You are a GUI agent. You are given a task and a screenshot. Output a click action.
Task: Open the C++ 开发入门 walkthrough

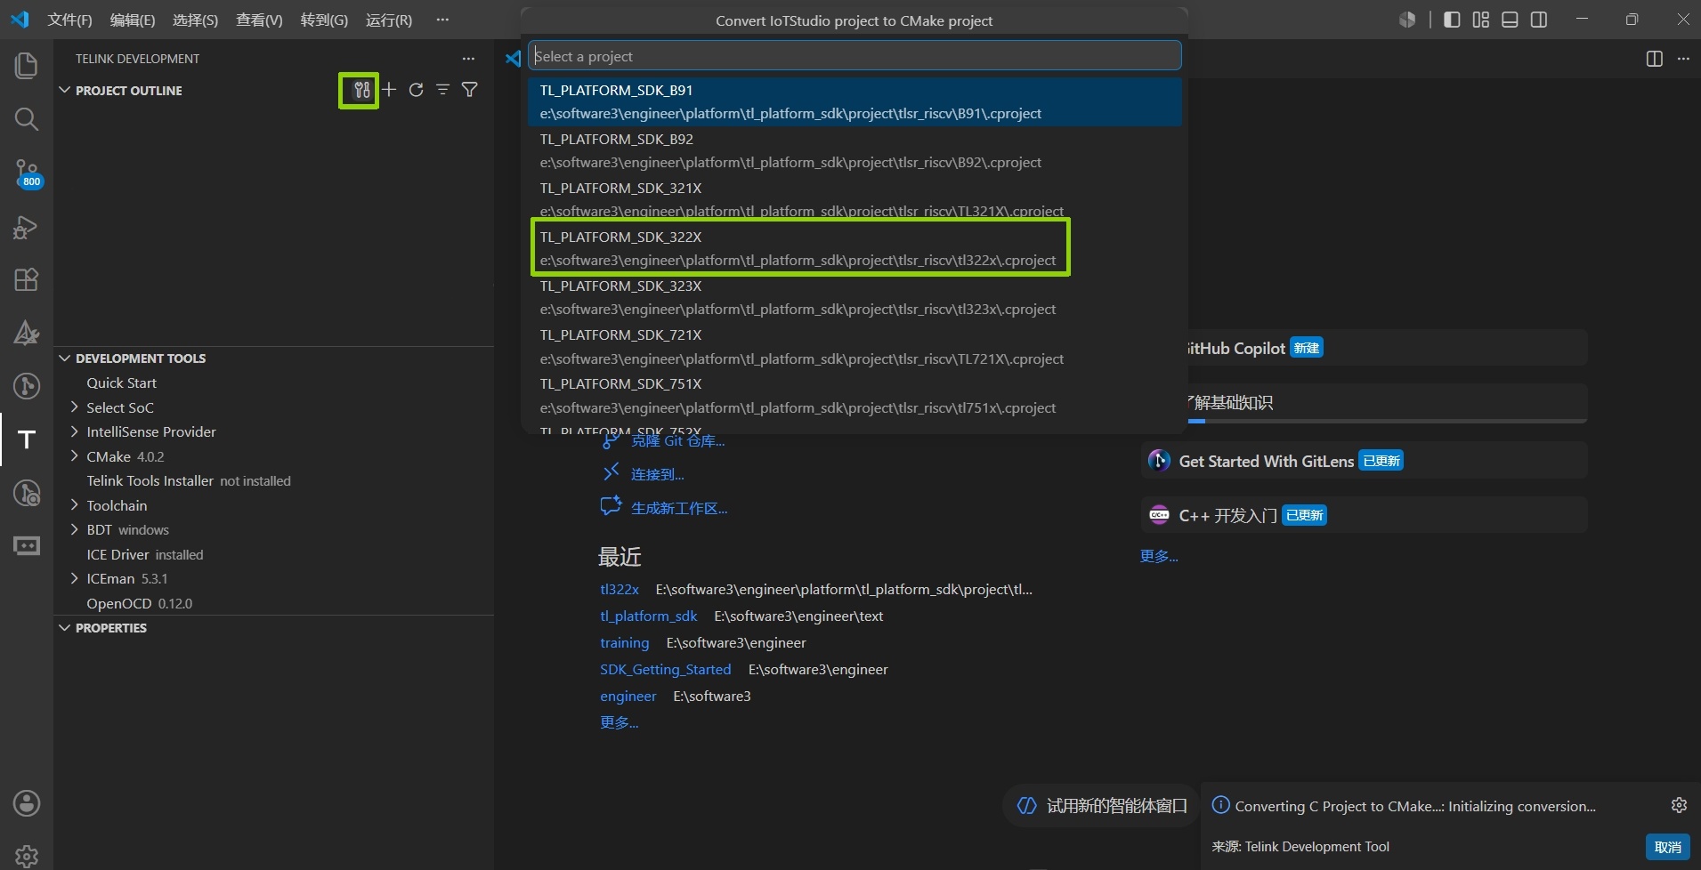click(x=1364, y=515)
